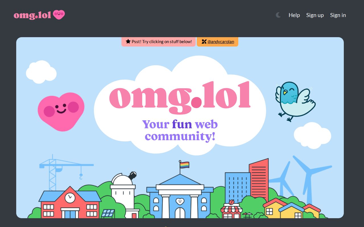Click the star icon in the Psst badge
The width and height of the screenshot is (364, 227).
coord(127,41)
